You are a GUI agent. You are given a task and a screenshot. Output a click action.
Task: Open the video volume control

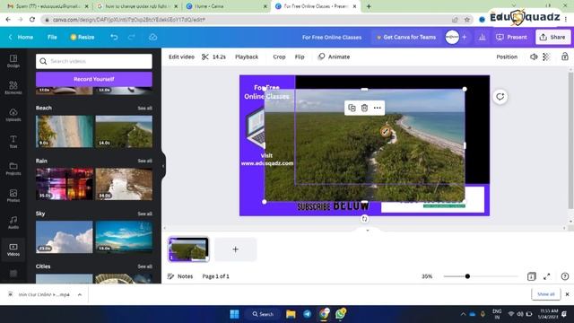tap(534, 57)
